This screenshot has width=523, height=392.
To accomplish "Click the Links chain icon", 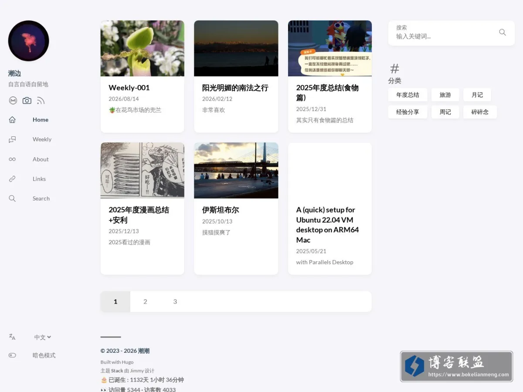I will [x=12, y=179].
